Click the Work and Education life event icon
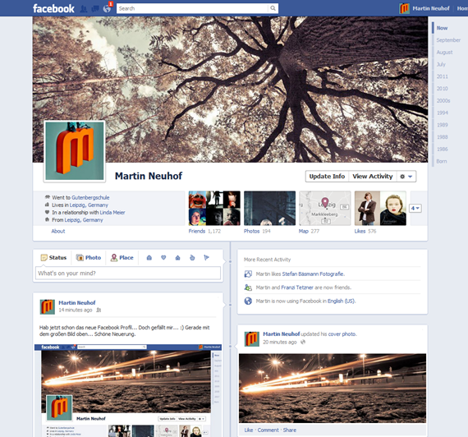468x437 pixels. click(x=149, y=257)
